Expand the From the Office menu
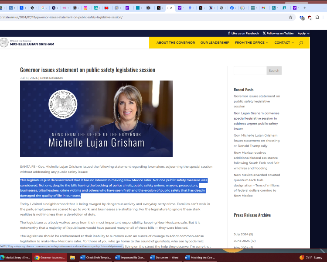 point(252,43)
